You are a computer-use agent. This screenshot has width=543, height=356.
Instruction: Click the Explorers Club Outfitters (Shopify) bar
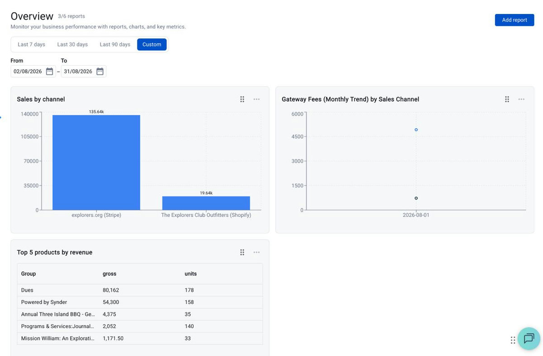click(x=206, y=203)
